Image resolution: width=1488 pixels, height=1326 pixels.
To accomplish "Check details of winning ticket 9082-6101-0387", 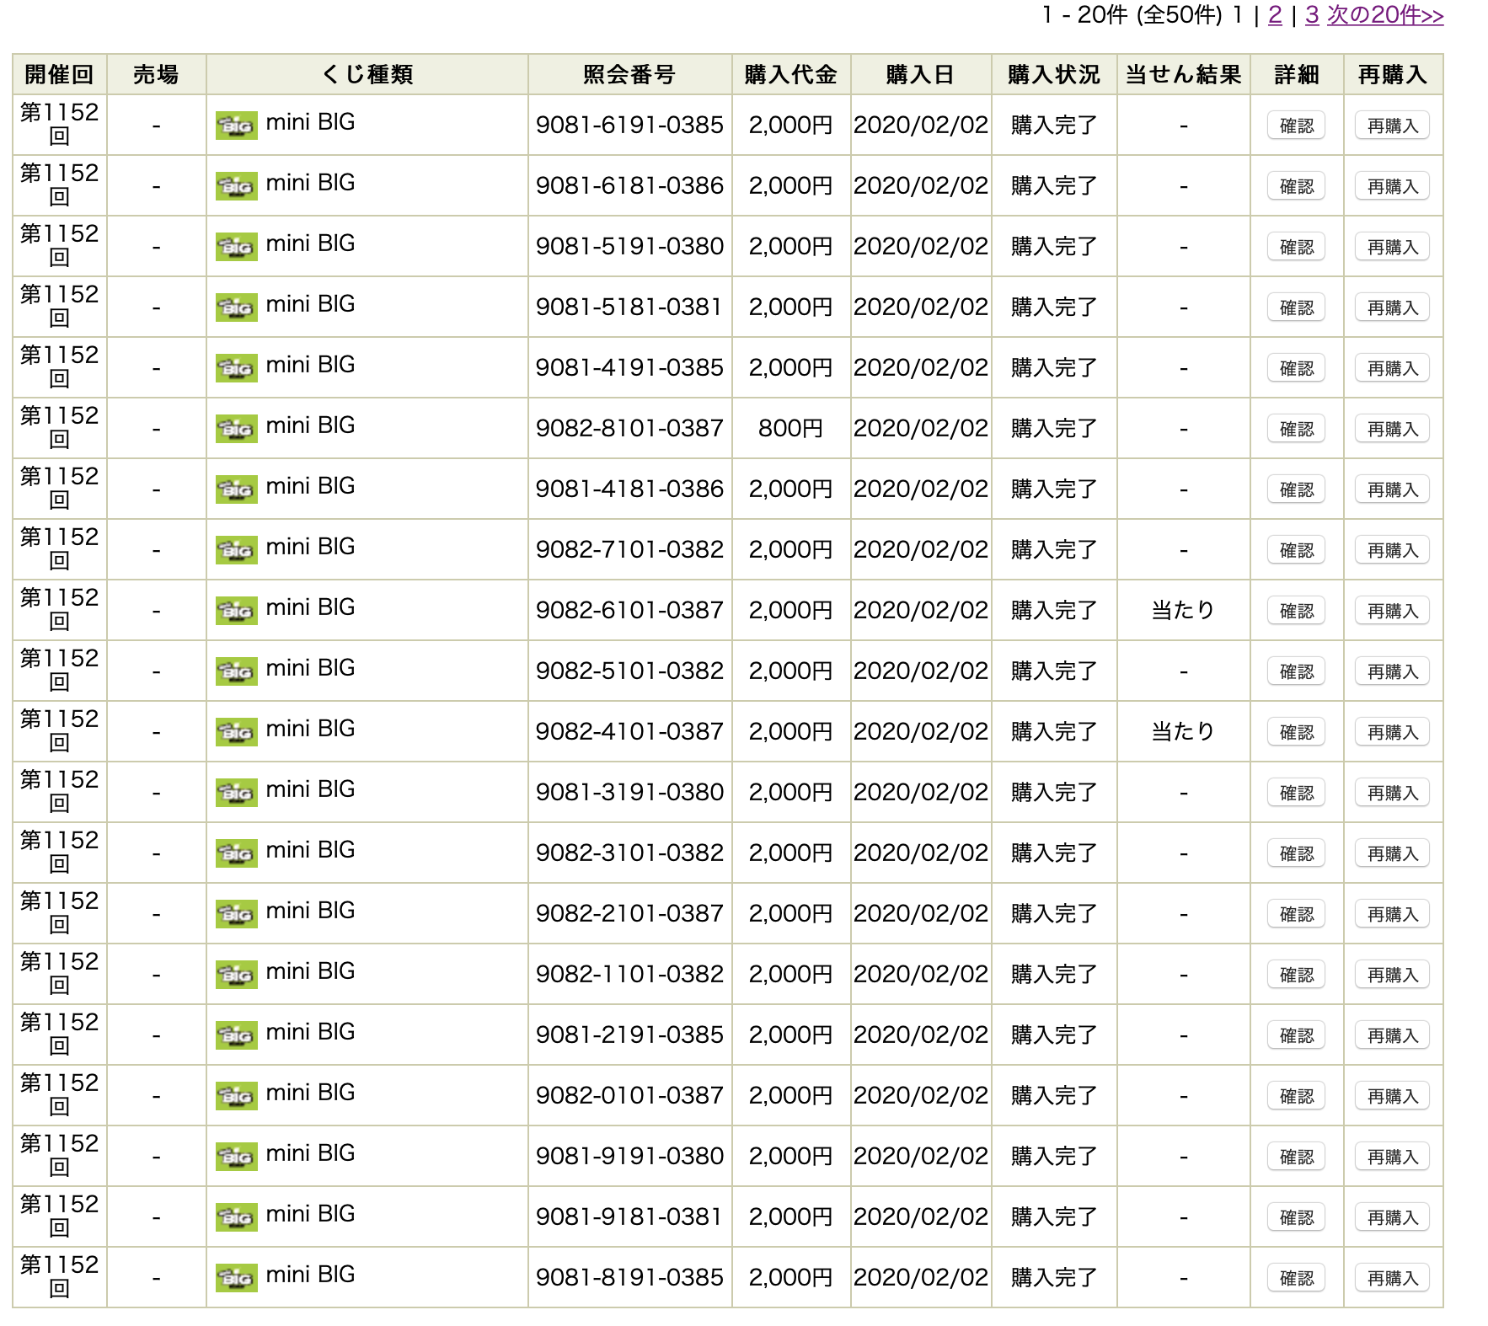I will [x=1296, y=611].
